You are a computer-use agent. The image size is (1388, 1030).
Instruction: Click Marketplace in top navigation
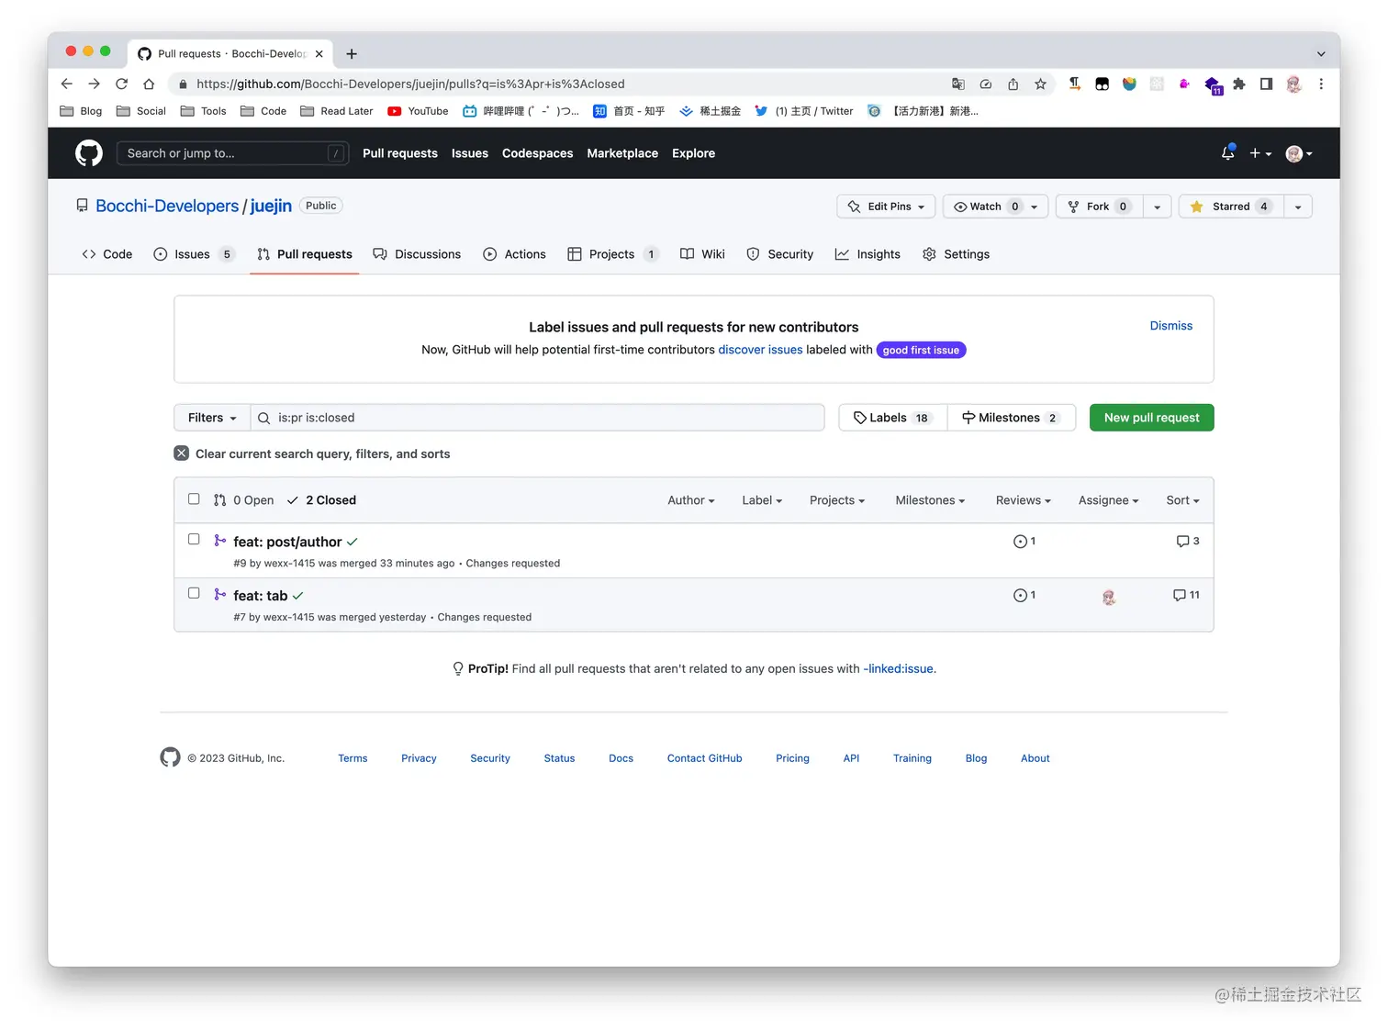point(622,153)
